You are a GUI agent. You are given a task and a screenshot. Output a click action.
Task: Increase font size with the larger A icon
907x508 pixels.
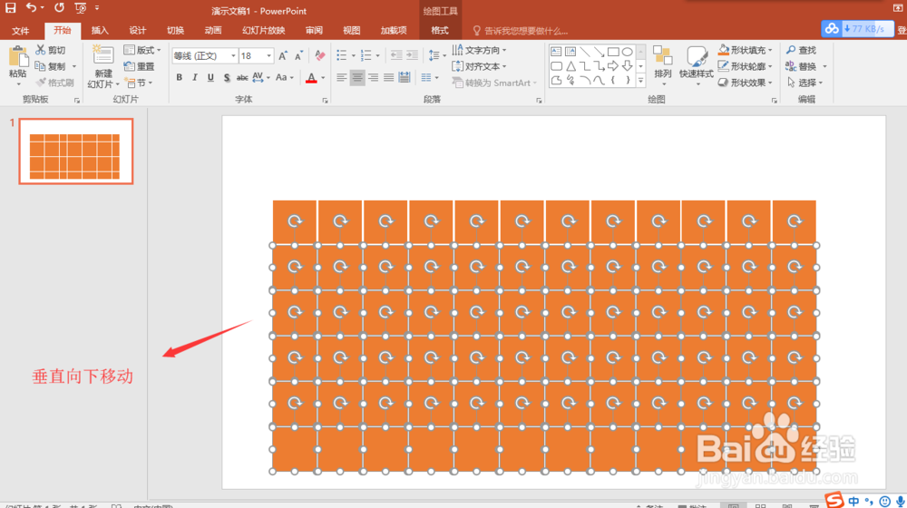pyautogui.click(x=283, y=55)
